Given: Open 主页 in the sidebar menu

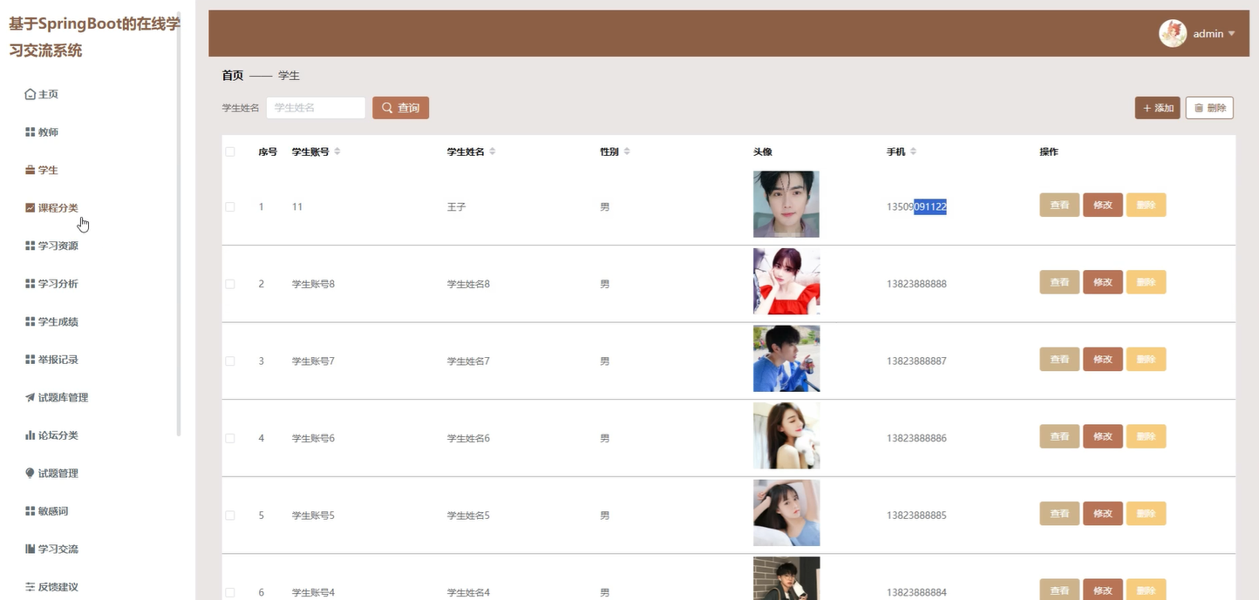Looking at the screenshot, I should [48, 94].
